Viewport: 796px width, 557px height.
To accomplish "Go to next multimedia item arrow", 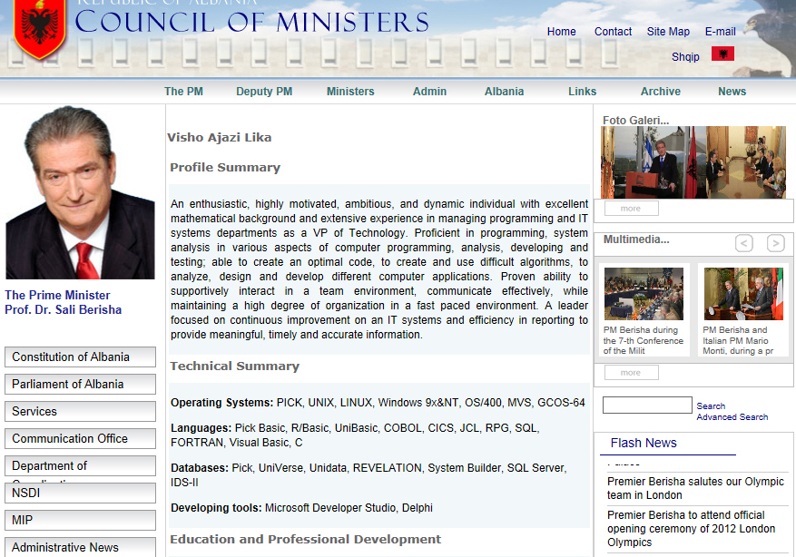I will click(x=775, y=243).
